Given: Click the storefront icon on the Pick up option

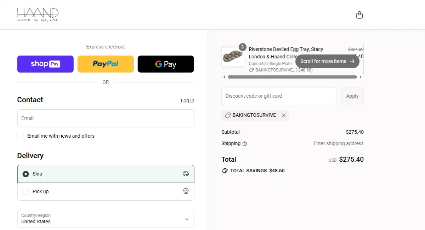Looking at the screenshot, I should click(x=186, y=191).
